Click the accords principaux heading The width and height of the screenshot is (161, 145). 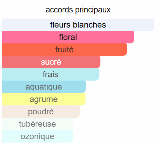pyautogui.click(x=78, y=10)
